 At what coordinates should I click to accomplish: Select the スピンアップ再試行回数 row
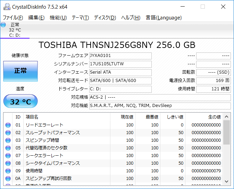(113, 178)
